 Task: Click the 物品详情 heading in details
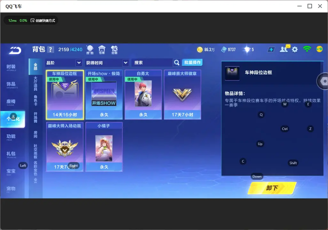(235, 94)
